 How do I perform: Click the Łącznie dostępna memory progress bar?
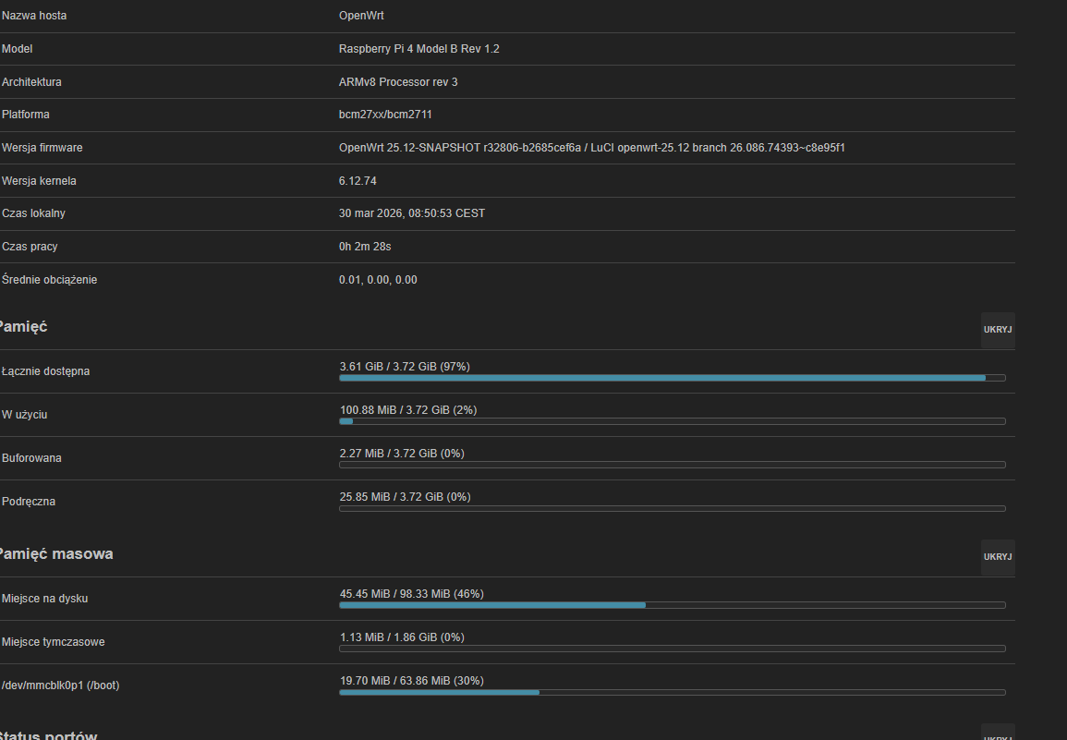point(672,378)
